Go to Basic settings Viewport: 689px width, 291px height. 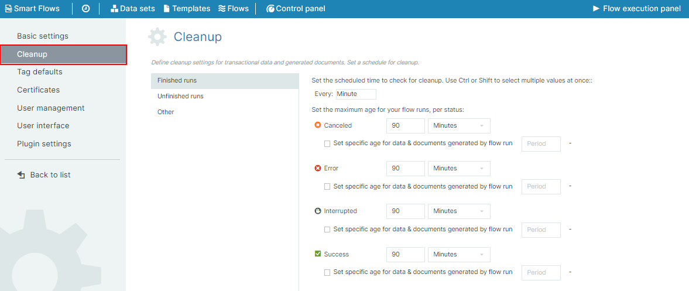(x=43, y=36)
